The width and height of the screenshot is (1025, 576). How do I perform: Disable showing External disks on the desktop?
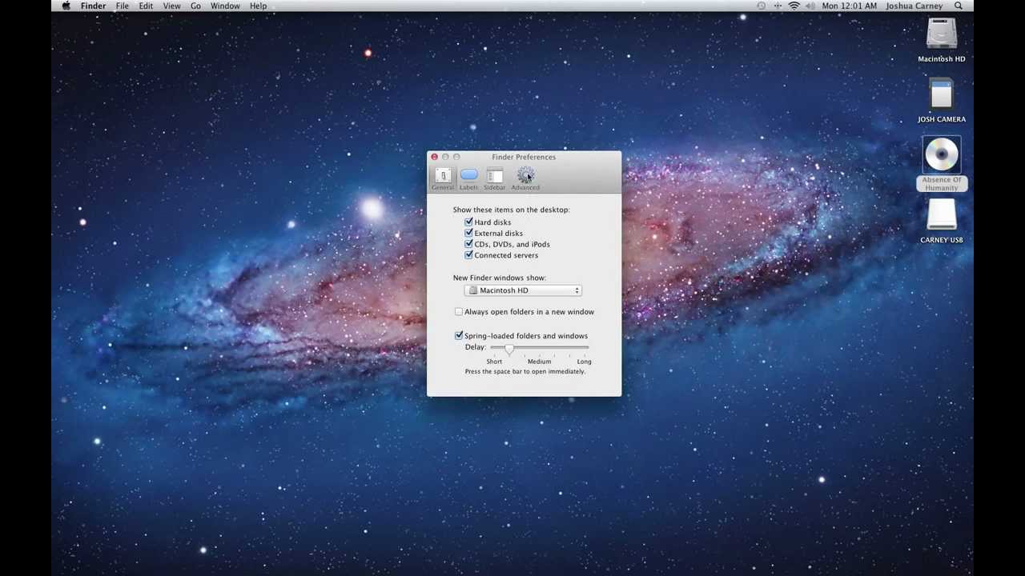click(468, 233)
